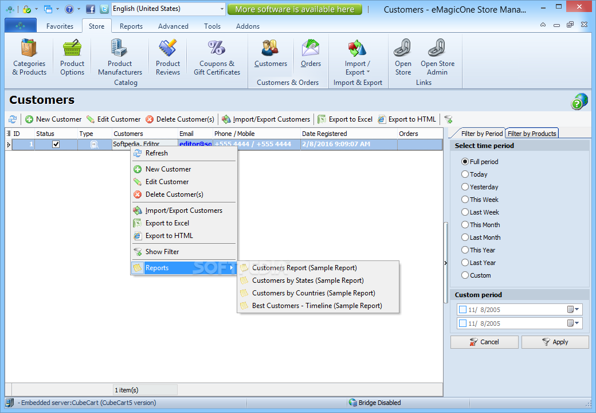Image resolution: width=596 pixels, height=413 pixels.
Task: Select the Yesterday radio option
Action: (465, 187)
